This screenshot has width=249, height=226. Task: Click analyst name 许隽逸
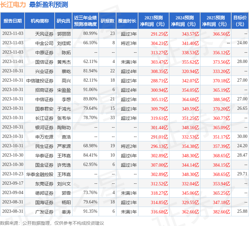coord(64,165)
